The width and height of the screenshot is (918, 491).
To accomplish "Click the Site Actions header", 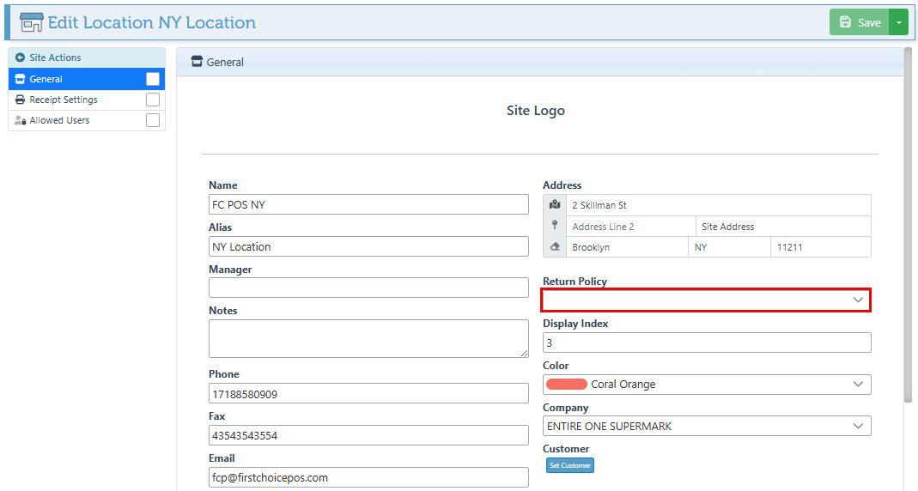I will [x=87, y=58].
